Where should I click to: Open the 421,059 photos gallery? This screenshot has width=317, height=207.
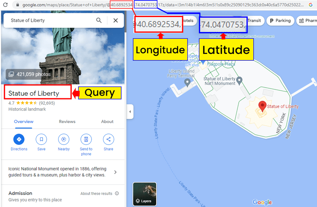click(29, 74)
